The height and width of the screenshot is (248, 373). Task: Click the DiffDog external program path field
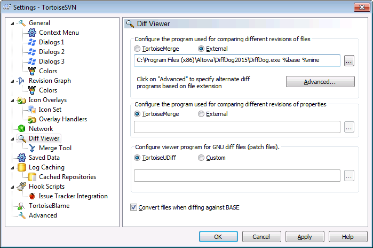click(237, 60)
